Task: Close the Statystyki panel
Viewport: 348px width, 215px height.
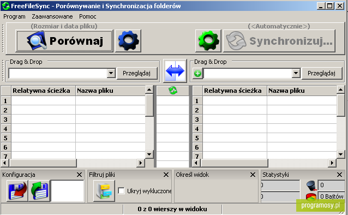Action: pyautogui.click(x=339, y=175)
